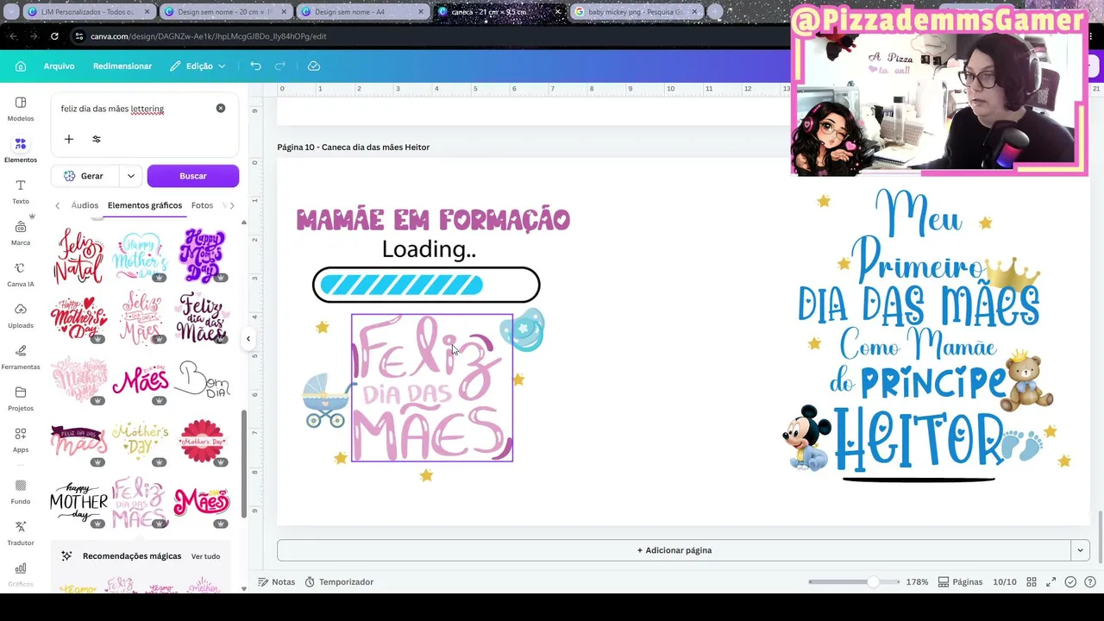Switch to the Design sem nome A4 tab

361,12
